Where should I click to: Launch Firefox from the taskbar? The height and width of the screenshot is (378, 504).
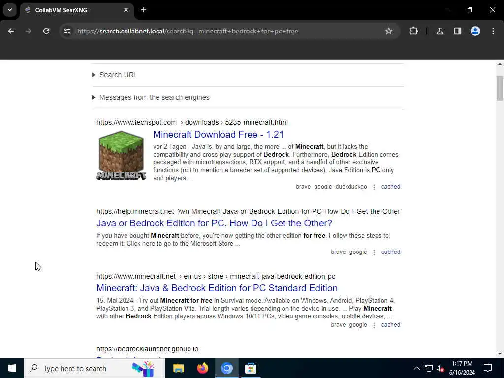[202, 368]
